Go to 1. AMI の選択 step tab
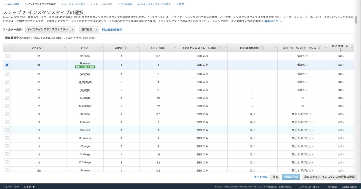361x189 pixels. [x=12, y=4]
